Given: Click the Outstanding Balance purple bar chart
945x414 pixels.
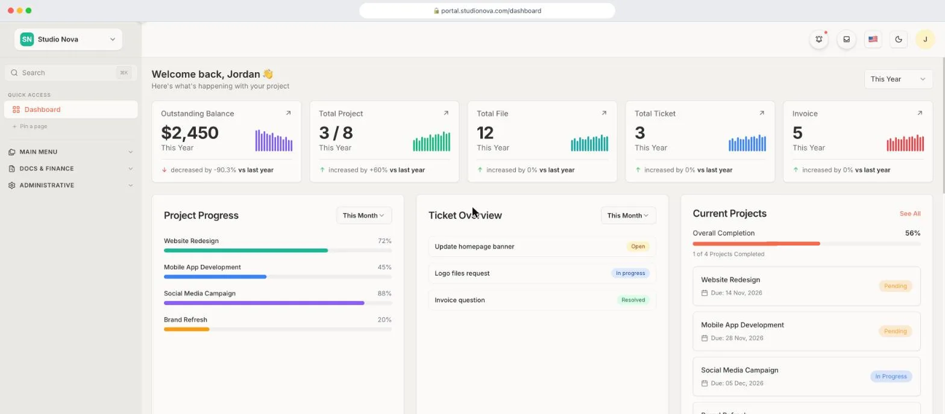Looking at the screenshot, I should click(x=274, y=140).
